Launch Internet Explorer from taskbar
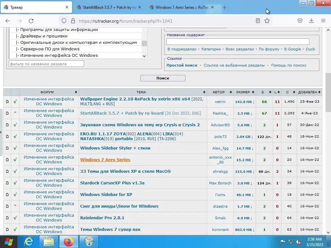 (x=28, y=242)
